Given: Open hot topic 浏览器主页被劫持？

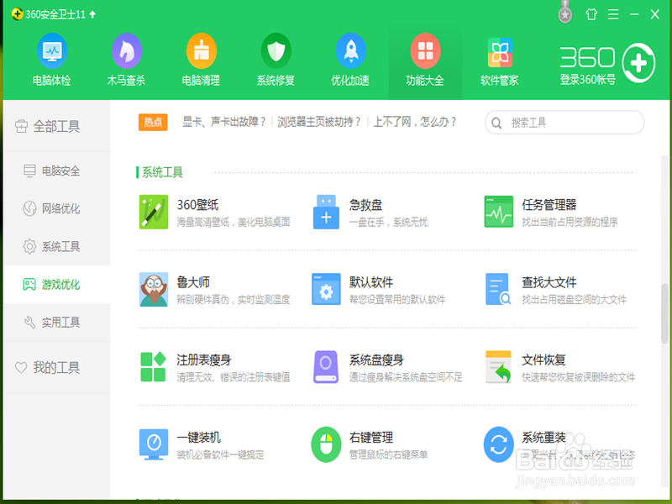Looking at the screenshot, I should coord(319,122).
